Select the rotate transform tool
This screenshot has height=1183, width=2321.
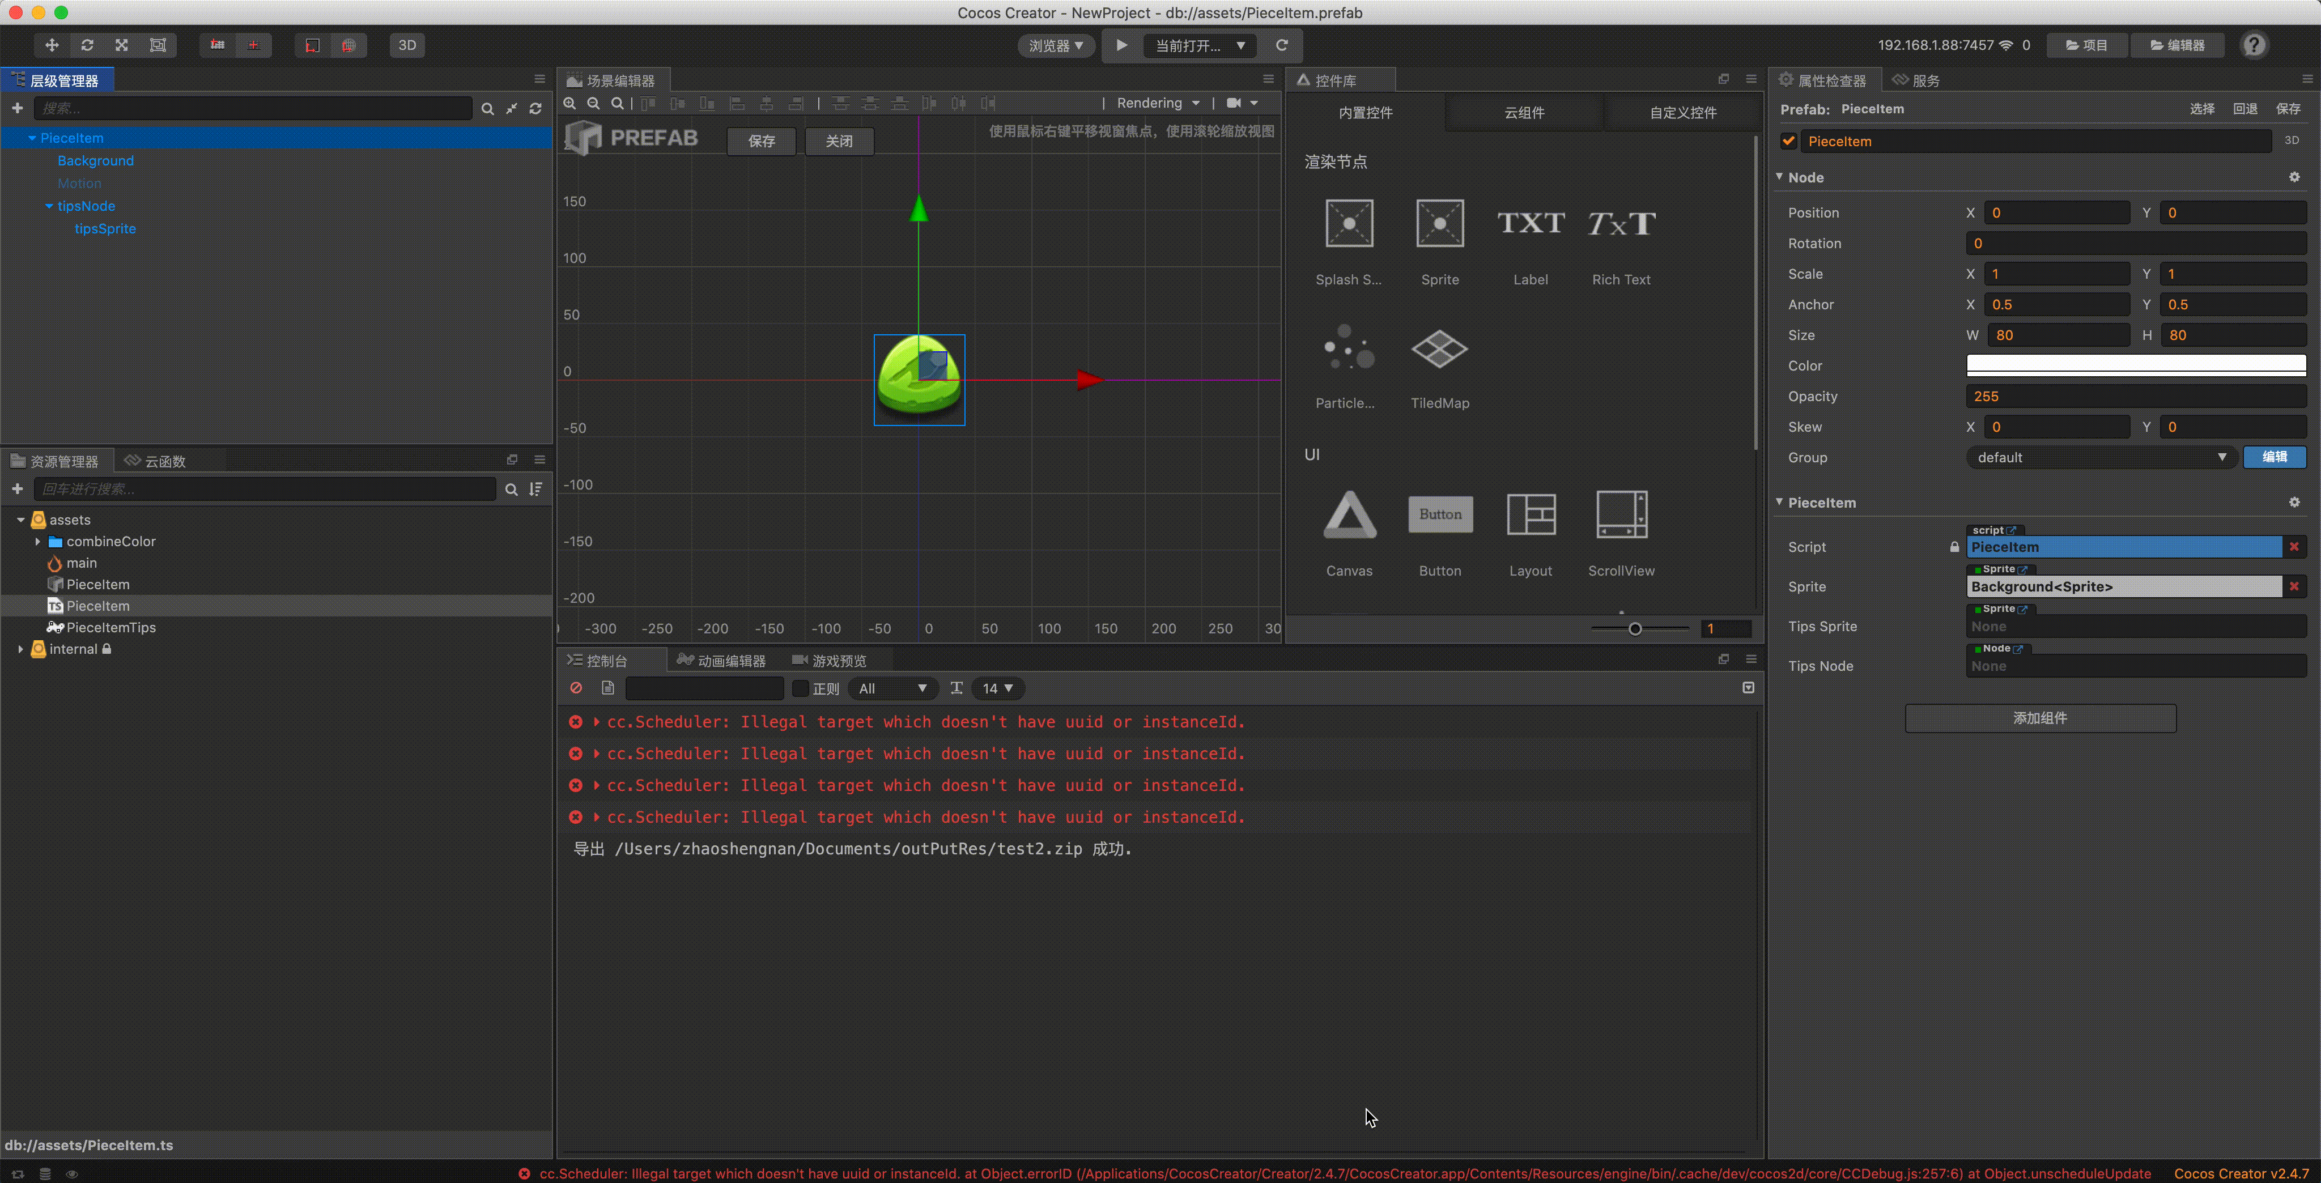click(87, 45)
